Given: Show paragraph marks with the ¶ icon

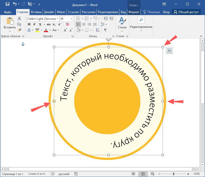Looking at the screenshot, I should 105,30.
